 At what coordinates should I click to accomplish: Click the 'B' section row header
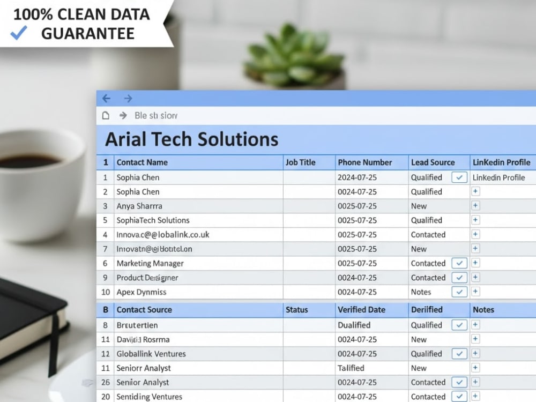105,310
